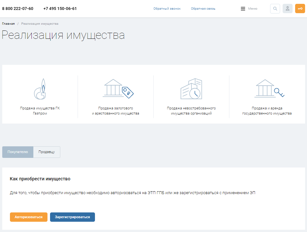Open the Обратная связь link
This screenshot has height=232, width=307.
click(x=203, y=9)
